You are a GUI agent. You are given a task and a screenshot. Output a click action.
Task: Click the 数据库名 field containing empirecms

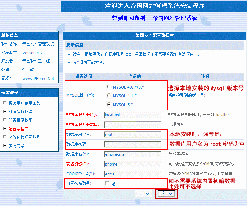coord(132,154)
